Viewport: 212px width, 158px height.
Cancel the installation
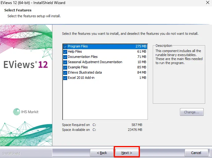pos(196,153)
